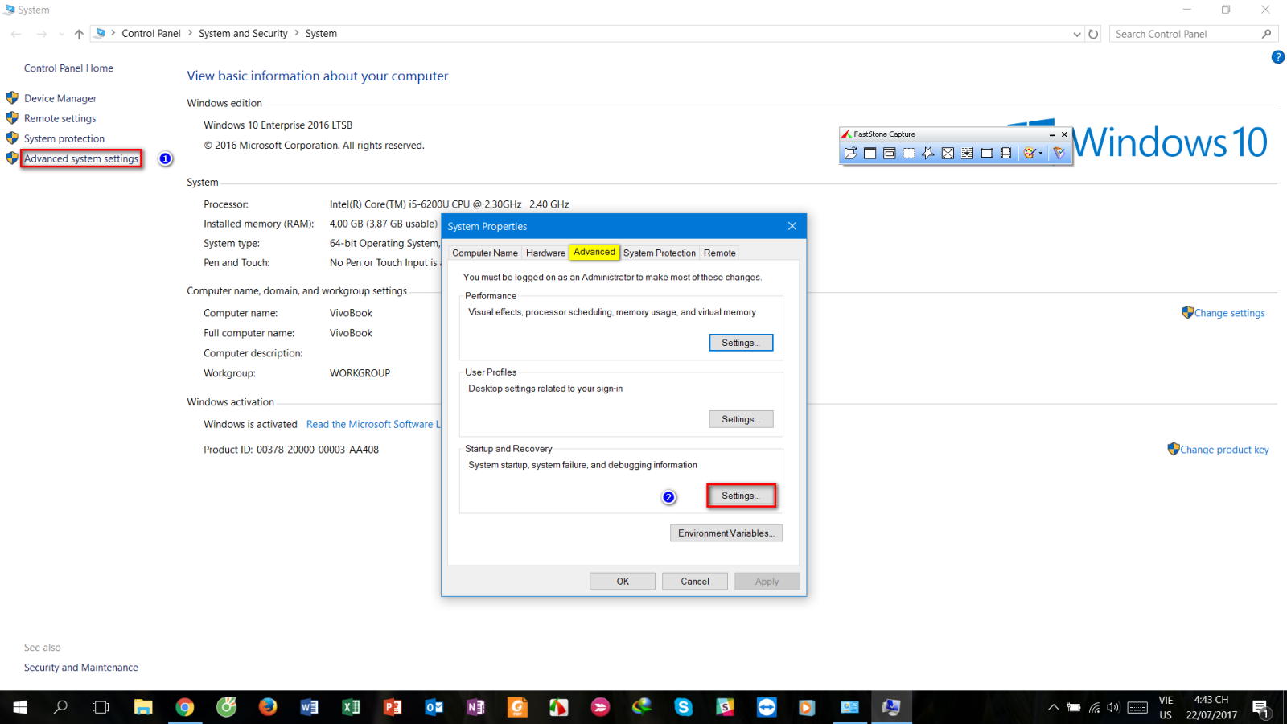Open Advanced system settings link

click(80, 158)
